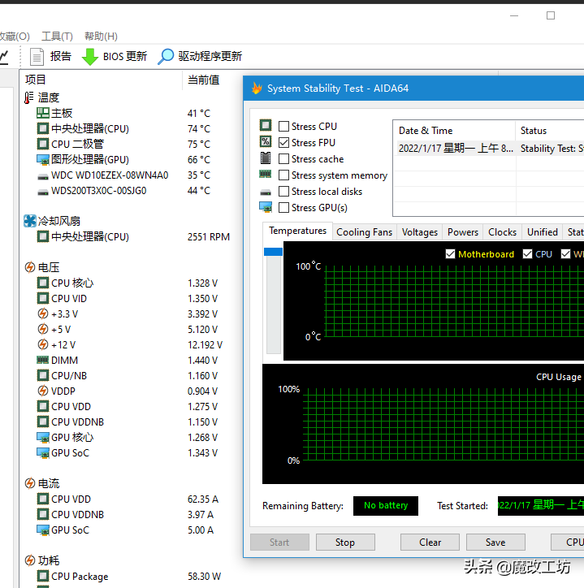Viewport: 584px width, 588px height.
Task: Switch to the Cooling Fans tab
Action: tap(364, 232)
